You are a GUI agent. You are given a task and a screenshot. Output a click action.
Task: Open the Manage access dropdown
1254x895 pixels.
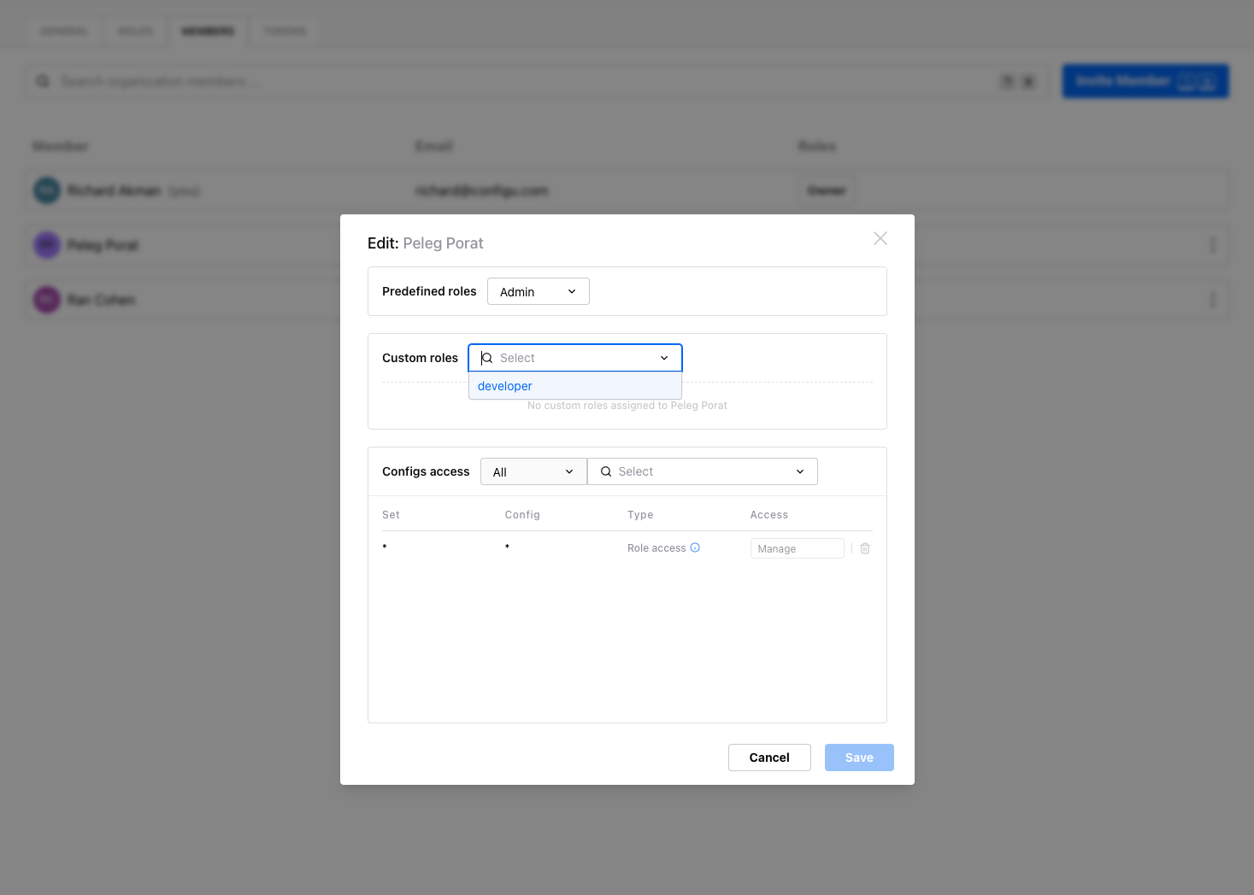(797, 548)
